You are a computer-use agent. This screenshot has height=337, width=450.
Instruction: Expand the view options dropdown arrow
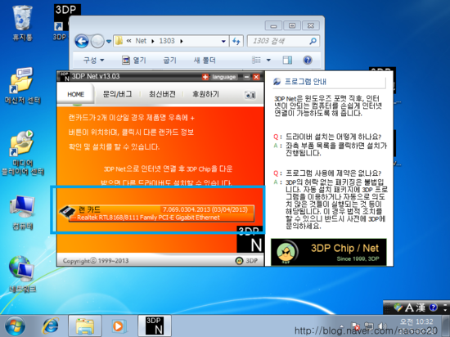[268, 61]
